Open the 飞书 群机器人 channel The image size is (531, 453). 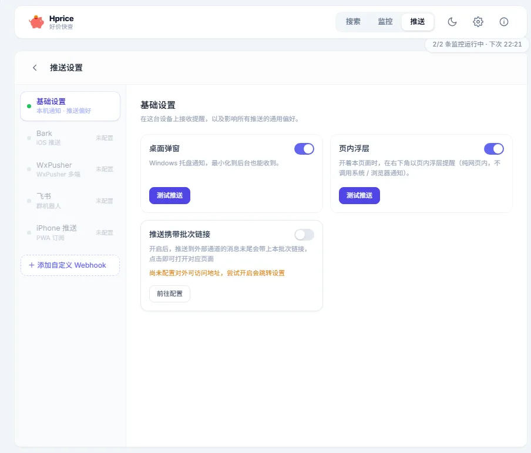(70, 201)
